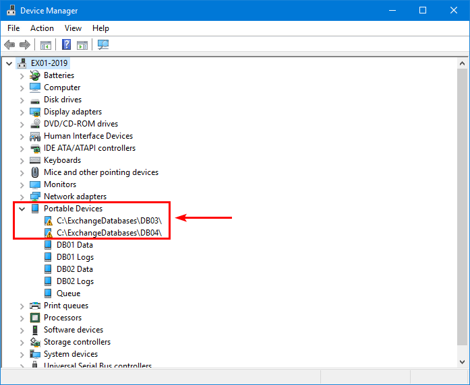Image resolution: width=470 pixels, height=385 pixels.
Task: Collapse the EX01-2019 root node
Action: pyautogui.click(x=9, y=63)
